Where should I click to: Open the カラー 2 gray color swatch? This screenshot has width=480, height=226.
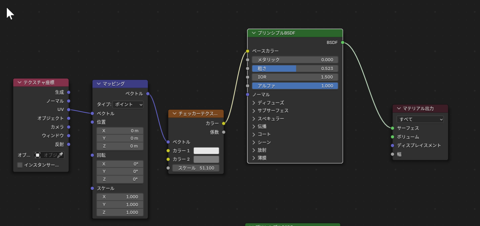tap(206, 159)
